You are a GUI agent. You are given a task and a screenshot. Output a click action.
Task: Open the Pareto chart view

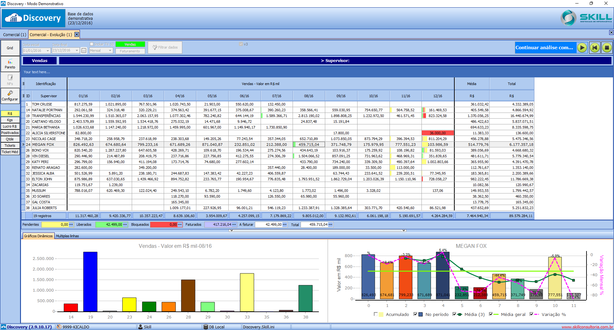coord(10,64)
